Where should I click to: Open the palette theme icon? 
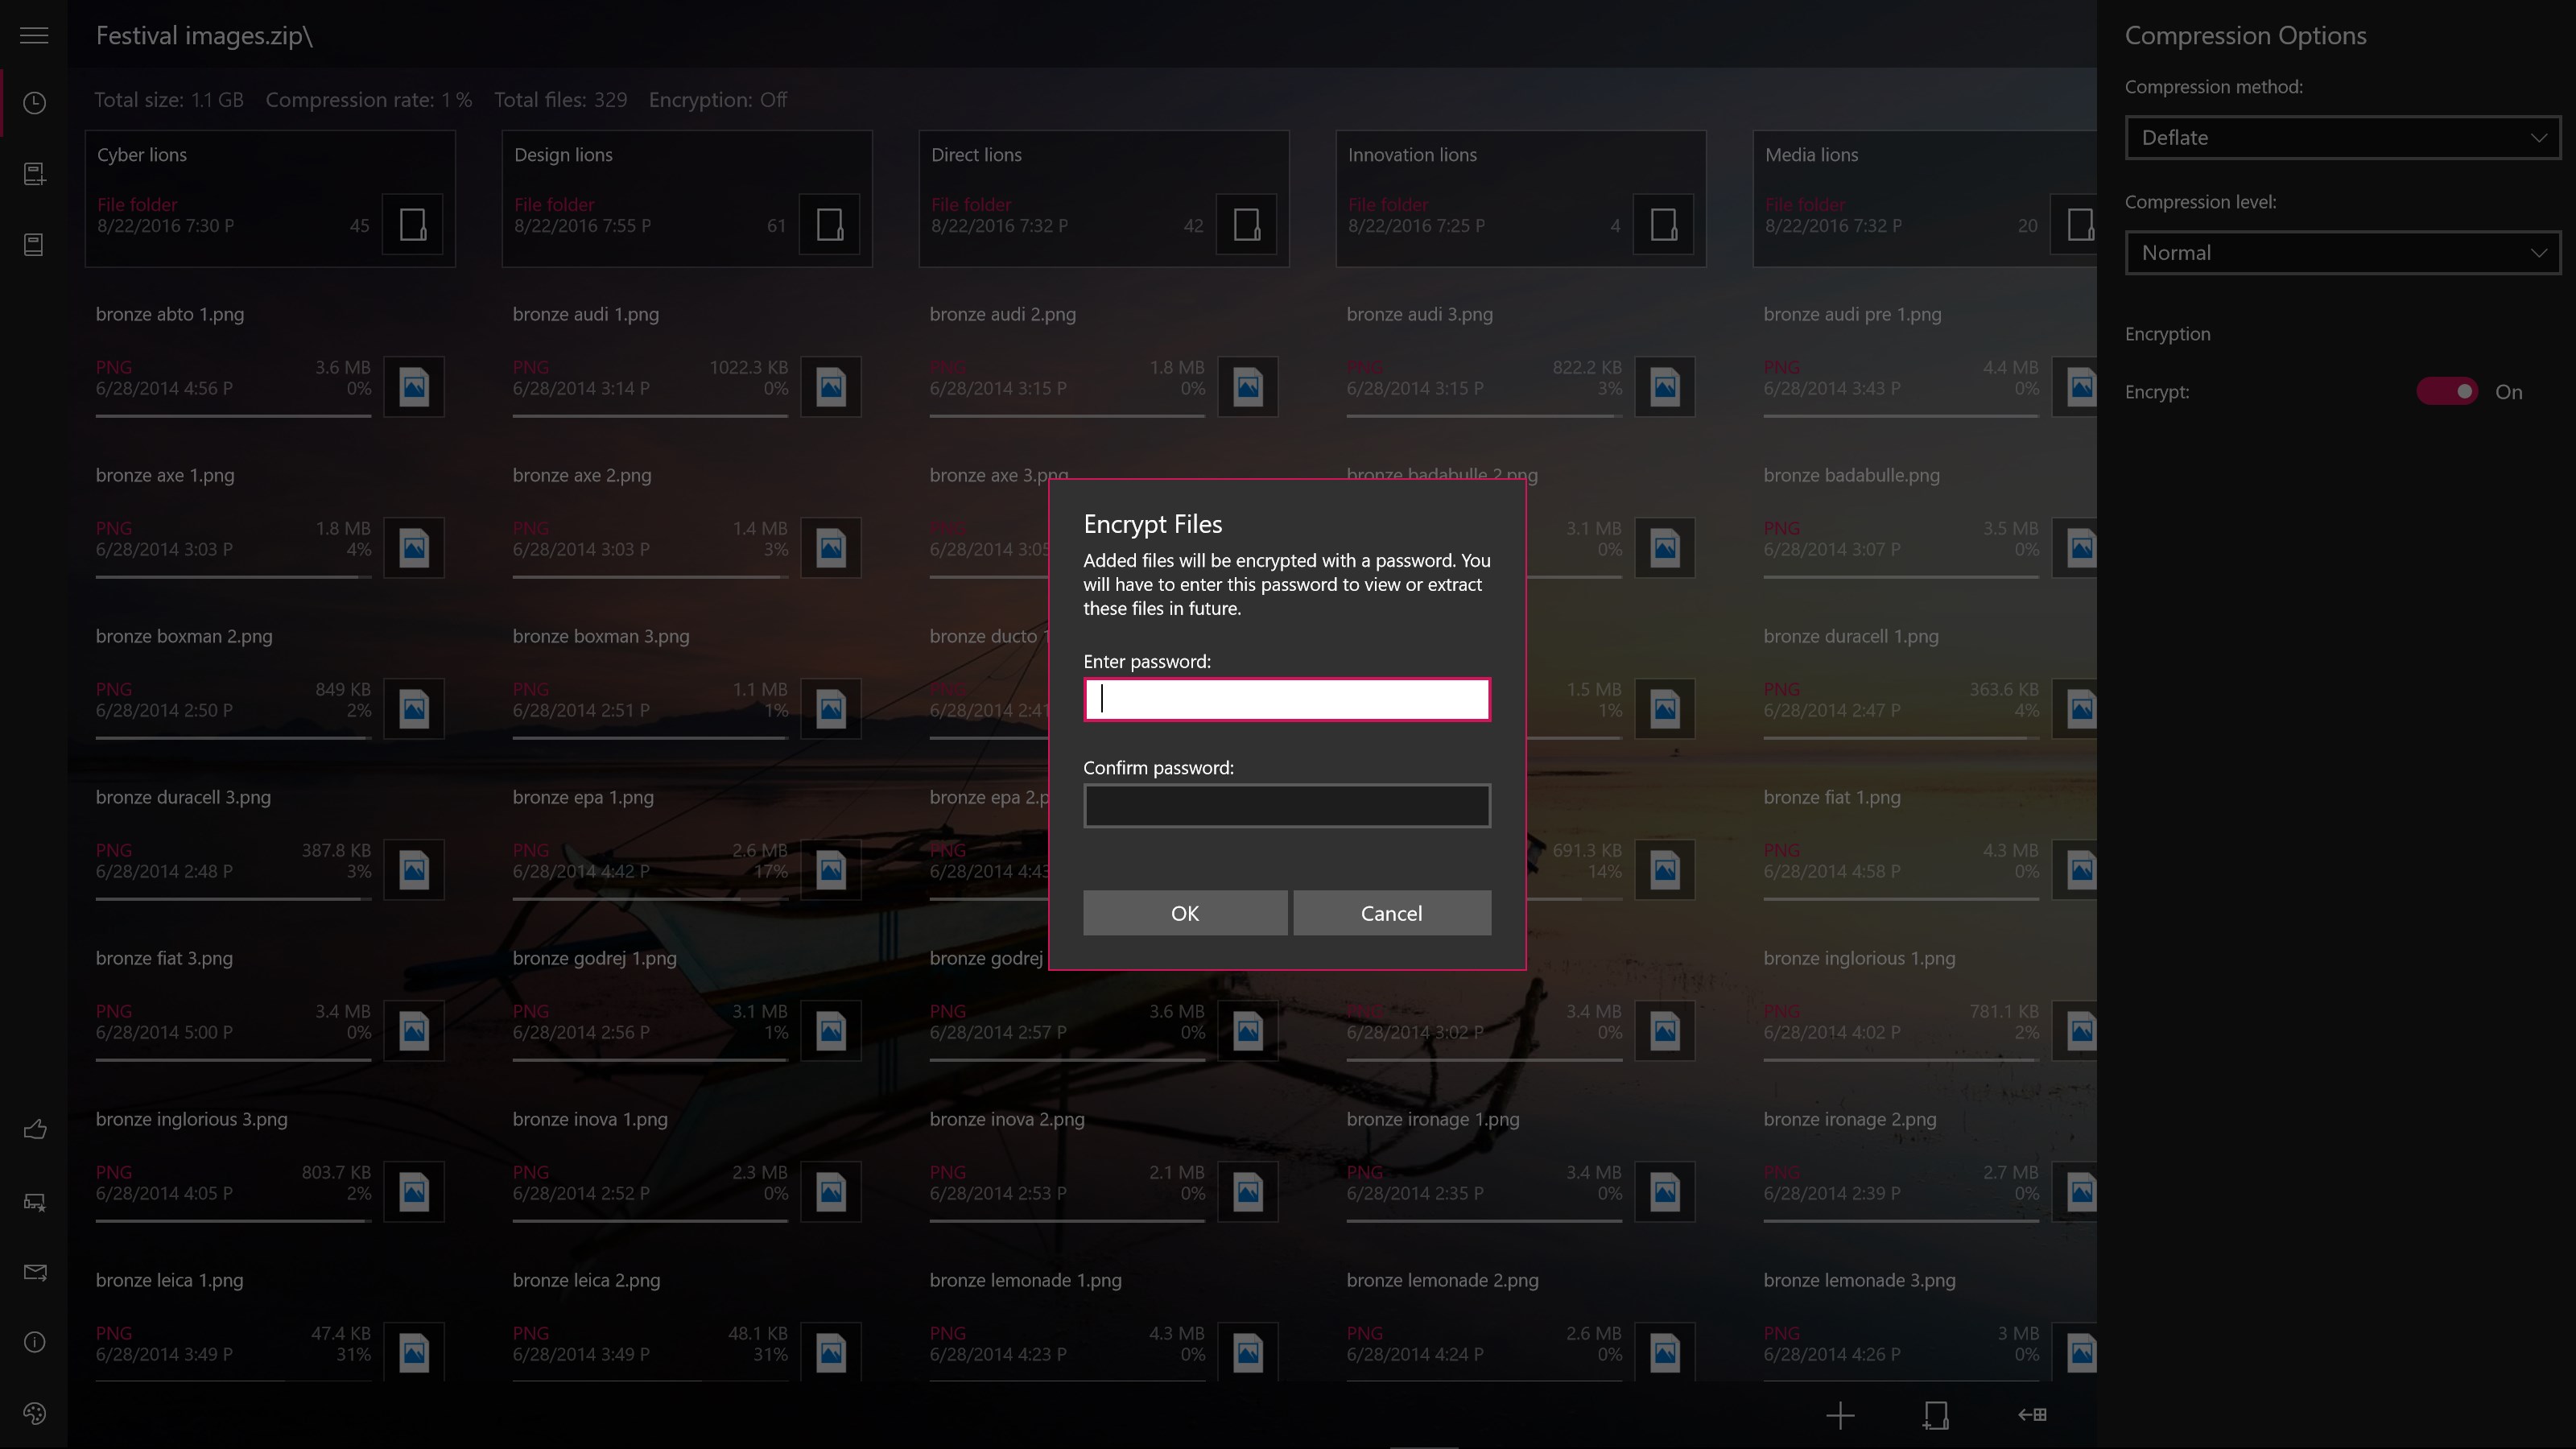coord(34,1413)
